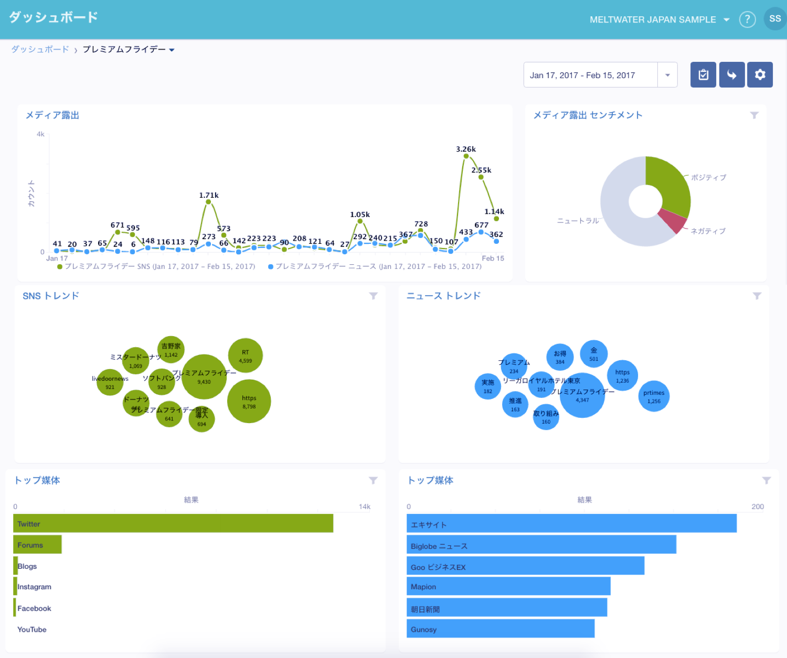Click filter icon on SNS トップ媒体 widget
Screen dimensions: 787x658
pyautogui.click(x=373, y=480)
